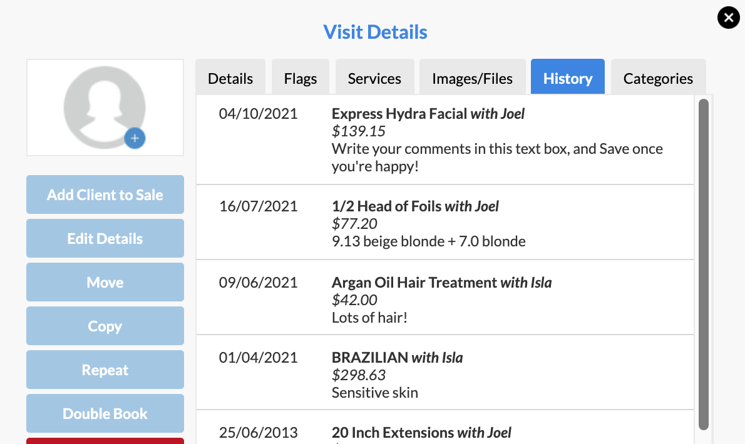Click the Repeat button
The width and height of the screenshot is (745, 444).
(x=105, y=370)
